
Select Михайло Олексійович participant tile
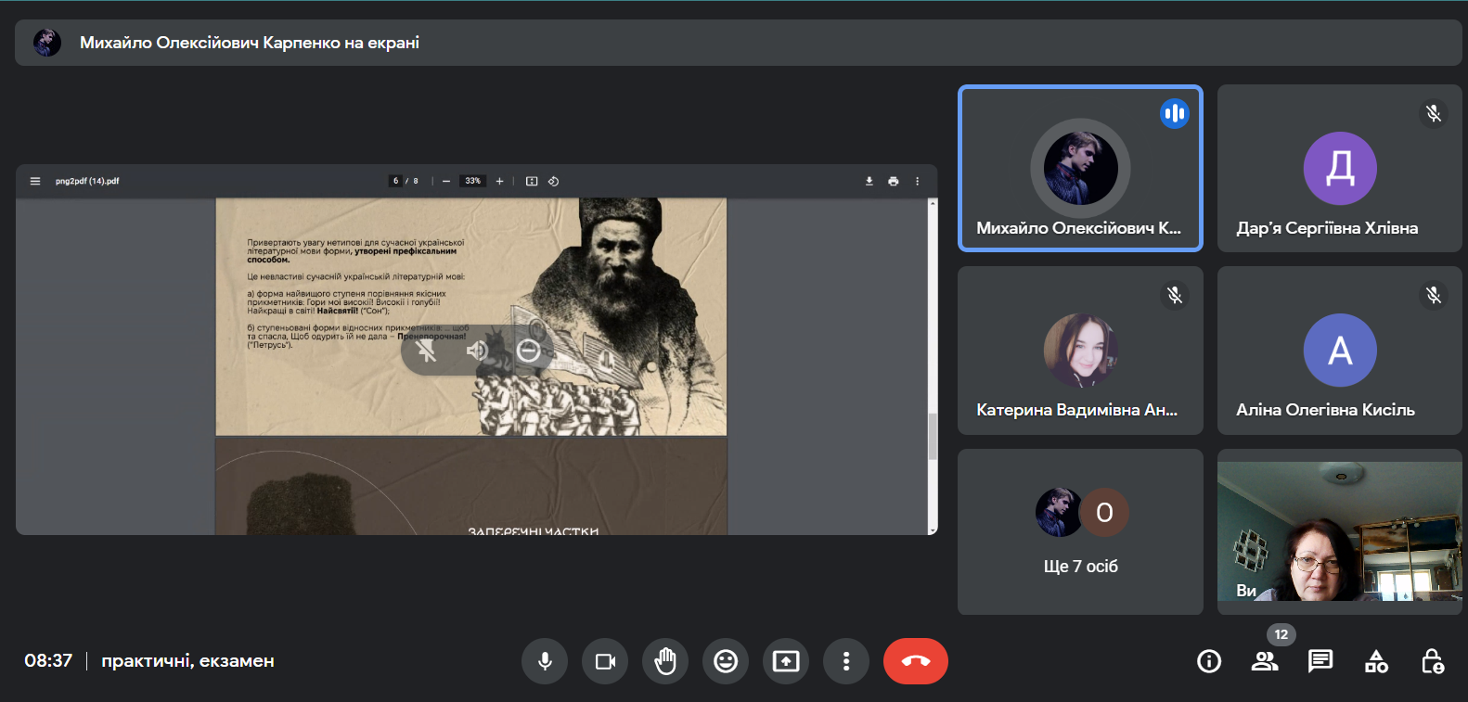[1080, 169]
